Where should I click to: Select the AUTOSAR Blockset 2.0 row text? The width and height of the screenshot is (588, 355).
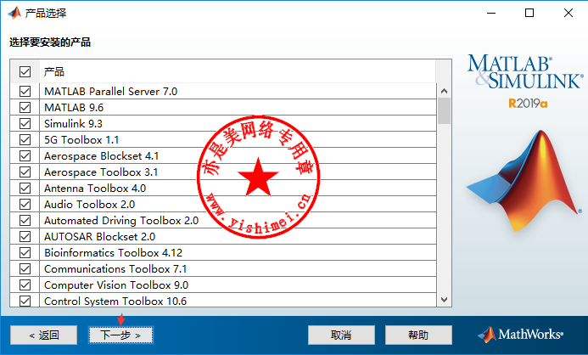click(x=100, y=236)
